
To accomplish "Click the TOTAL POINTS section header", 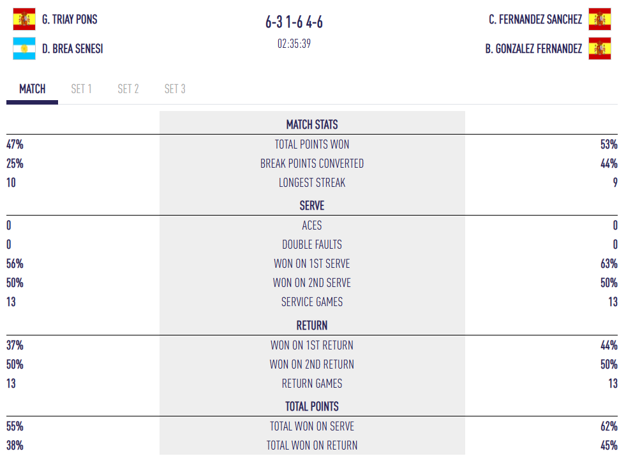I will [312, 406].
